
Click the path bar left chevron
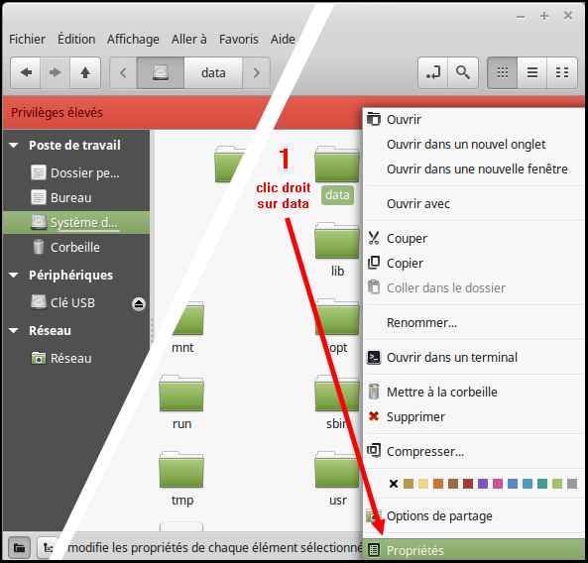123,72
